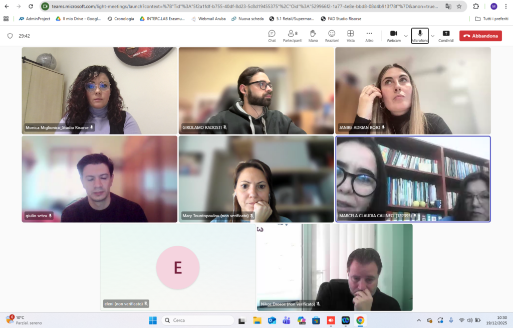Open the system volume speaker control
The width and height of the screenshot is (513, 328).
(x=469, y=320)
